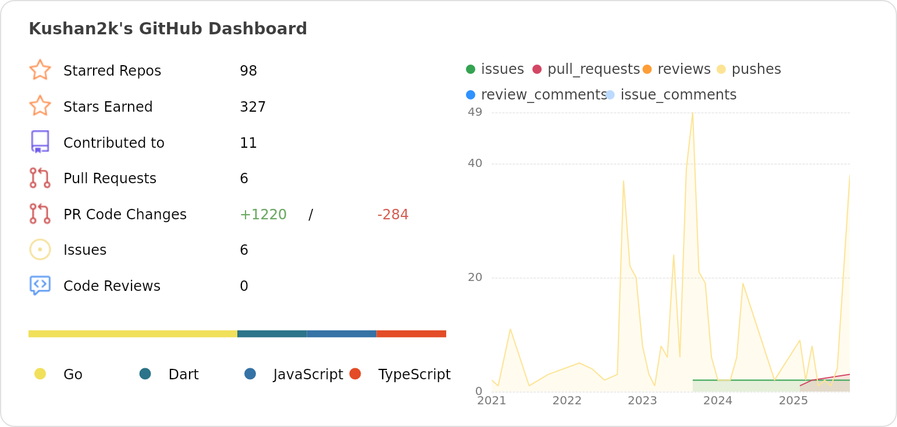Click the Contributed to repository icon
897x427 pixels.
40,142
